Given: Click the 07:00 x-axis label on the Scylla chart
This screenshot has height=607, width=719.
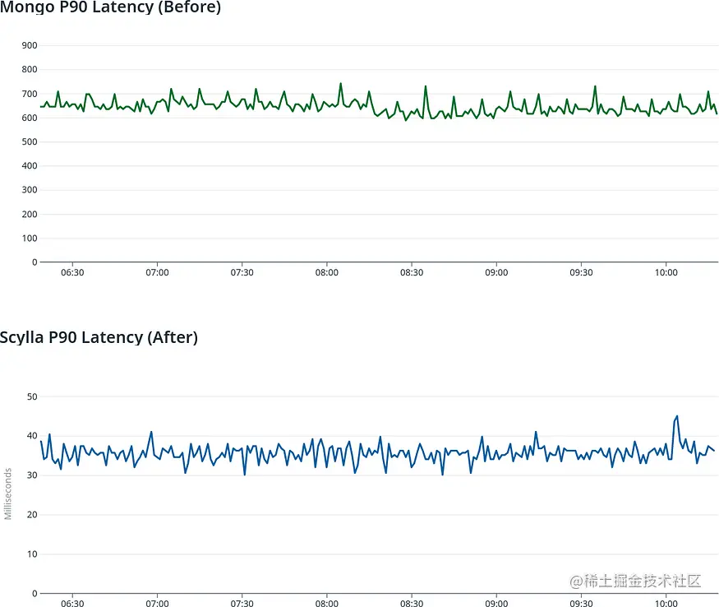Looking at the screenshot, I should point(157,603).
